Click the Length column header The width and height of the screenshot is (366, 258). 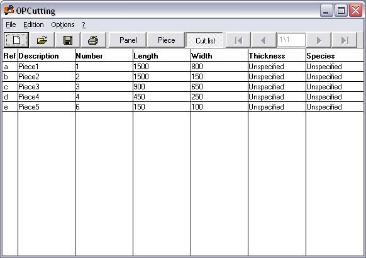(146, 56)
